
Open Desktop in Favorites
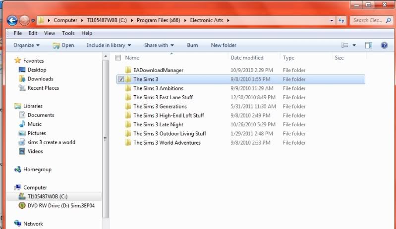click(37, 70)
